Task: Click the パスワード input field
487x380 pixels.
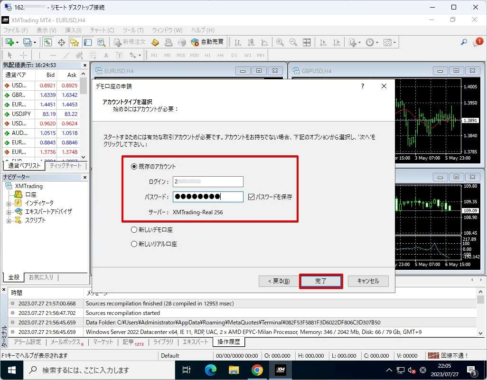Action: 208,197
